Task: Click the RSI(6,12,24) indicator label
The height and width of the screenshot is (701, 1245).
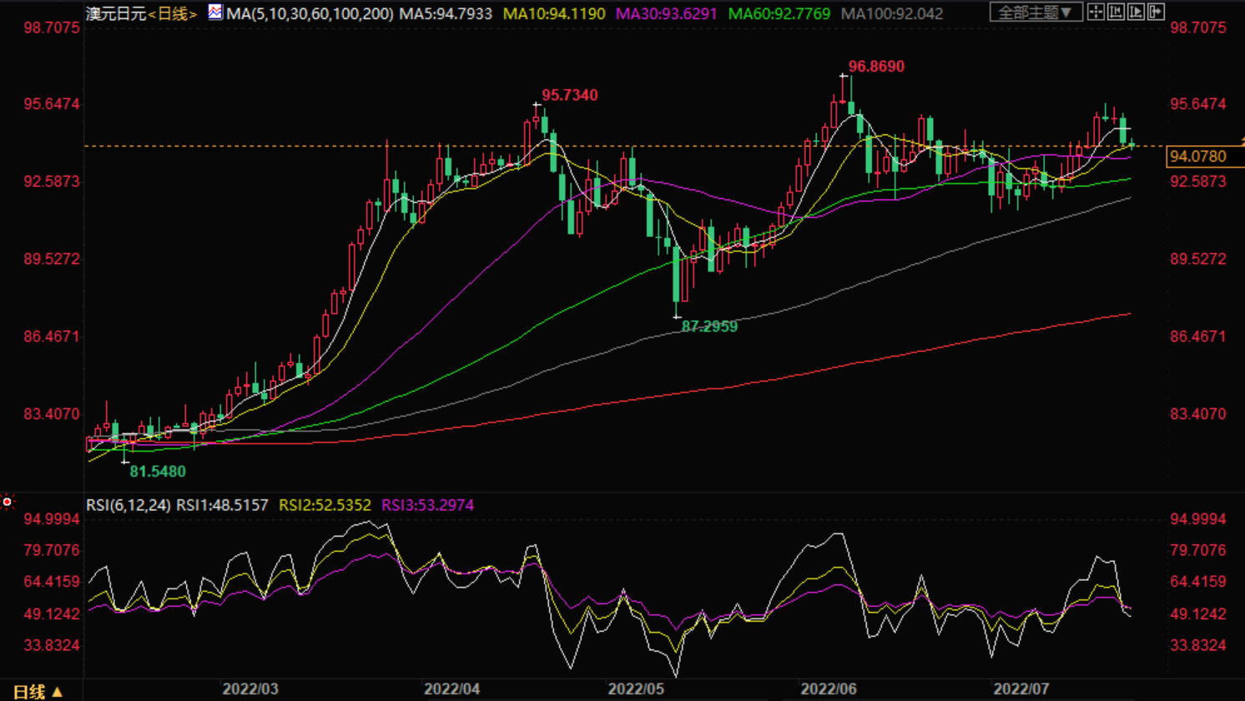Action: point(128,505)
